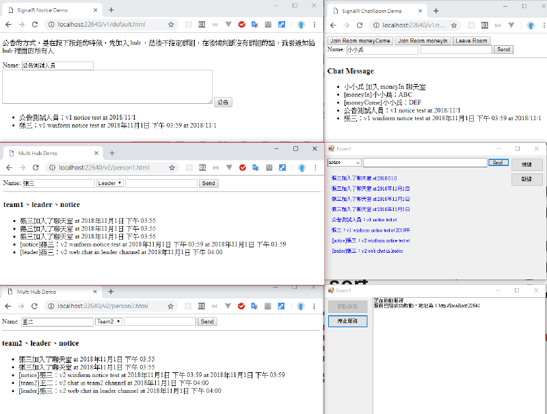This screenshot has height=414, width=547.
Task: Reload the SignalR Notice Demo page
Action: 38,25
